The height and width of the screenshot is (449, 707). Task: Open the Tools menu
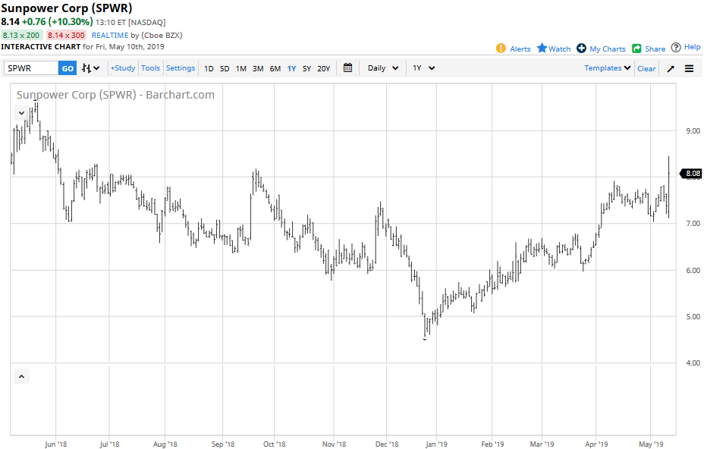point(151,68)
